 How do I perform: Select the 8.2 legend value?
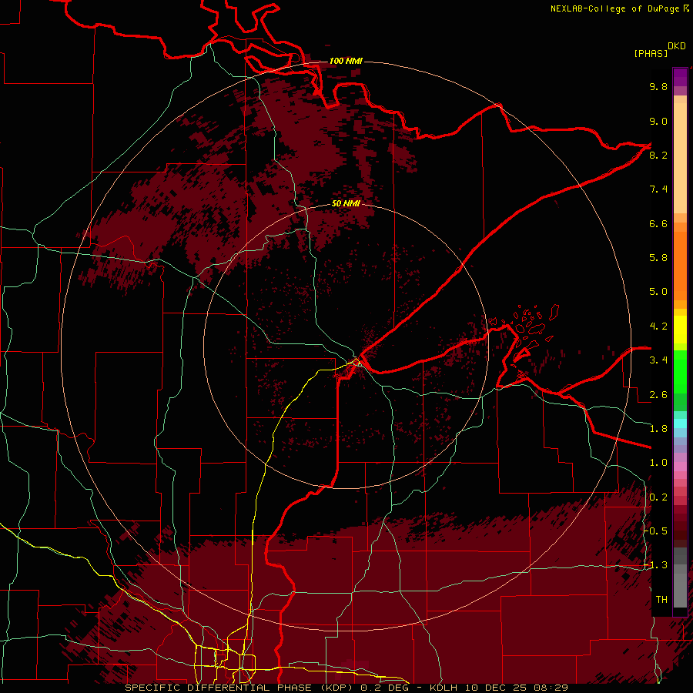click(x=658, y=155)
